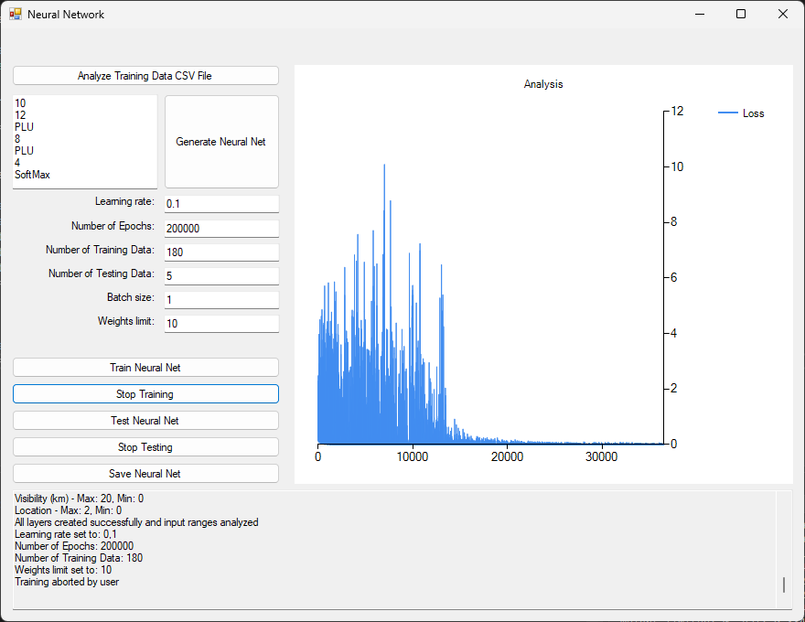Click the Number of Testing Data field
The image size is (805, 622).
(x=221, y=275)
